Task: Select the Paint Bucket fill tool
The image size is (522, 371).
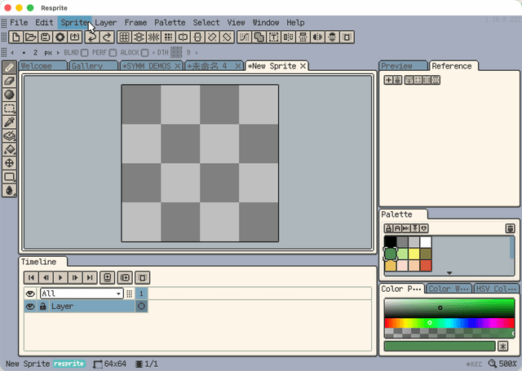Action: [10, 149]
